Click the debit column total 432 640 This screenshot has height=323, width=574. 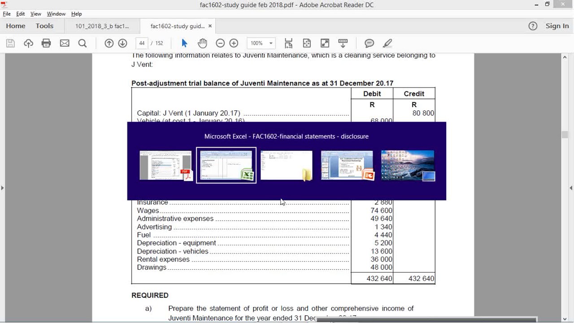pos(379,279)
